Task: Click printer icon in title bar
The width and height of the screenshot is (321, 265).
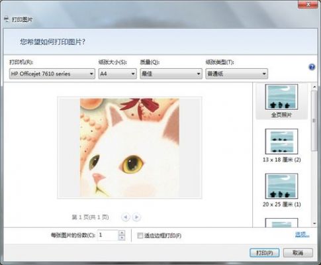Action: pos(7,19)
